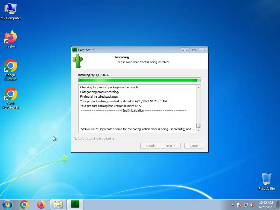Click the install log scrollbar thumb

199,126
